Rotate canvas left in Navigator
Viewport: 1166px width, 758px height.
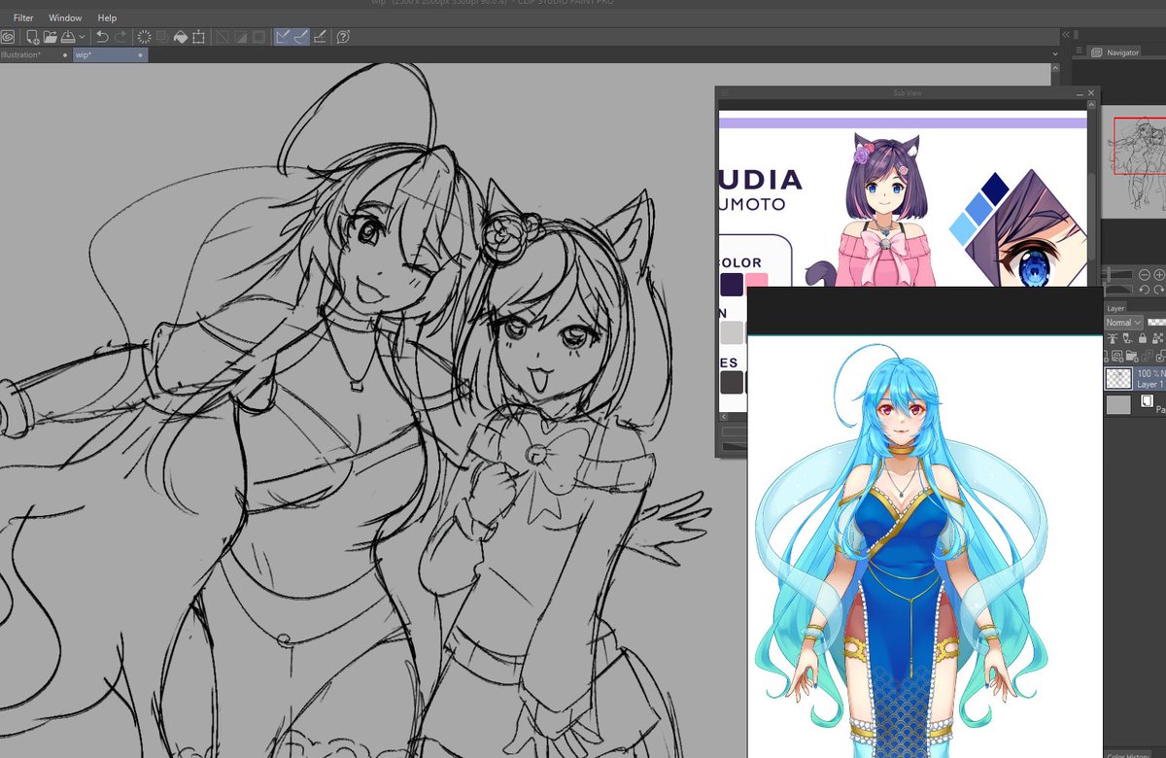[1144, 290]
